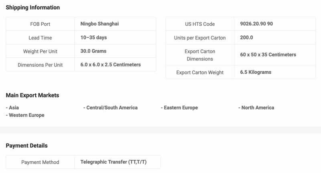Select the Asia export market entry
The height and width of the screenshot is (173, 321).
(12, 108)
